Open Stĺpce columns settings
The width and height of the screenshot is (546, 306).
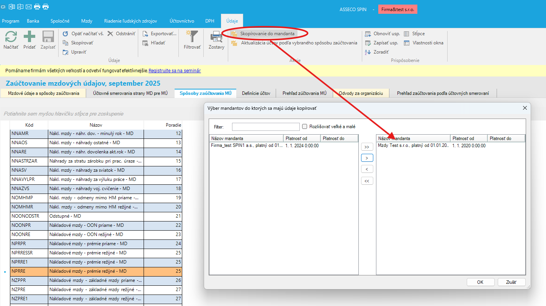click(407, 34)
